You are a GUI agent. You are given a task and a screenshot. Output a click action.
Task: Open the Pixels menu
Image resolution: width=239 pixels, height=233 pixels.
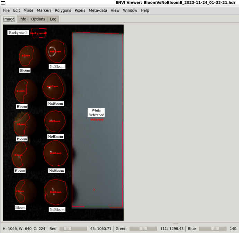(80, 10)
